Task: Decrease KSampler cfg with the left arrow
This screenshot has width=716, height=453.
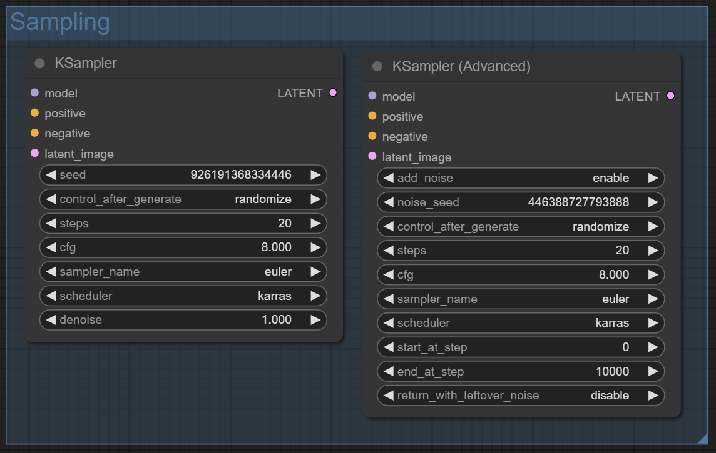Action: 51,247
